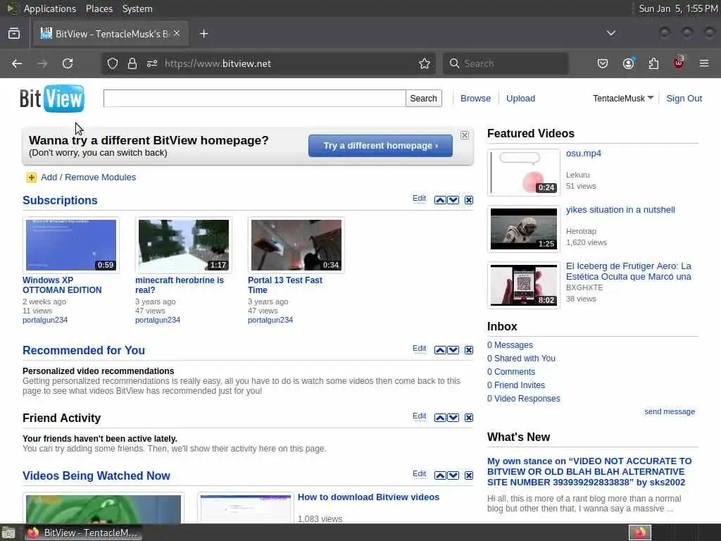Remove Videos Being Watched Now module
The image size is (721, 541).
click(x=468, y=475)
